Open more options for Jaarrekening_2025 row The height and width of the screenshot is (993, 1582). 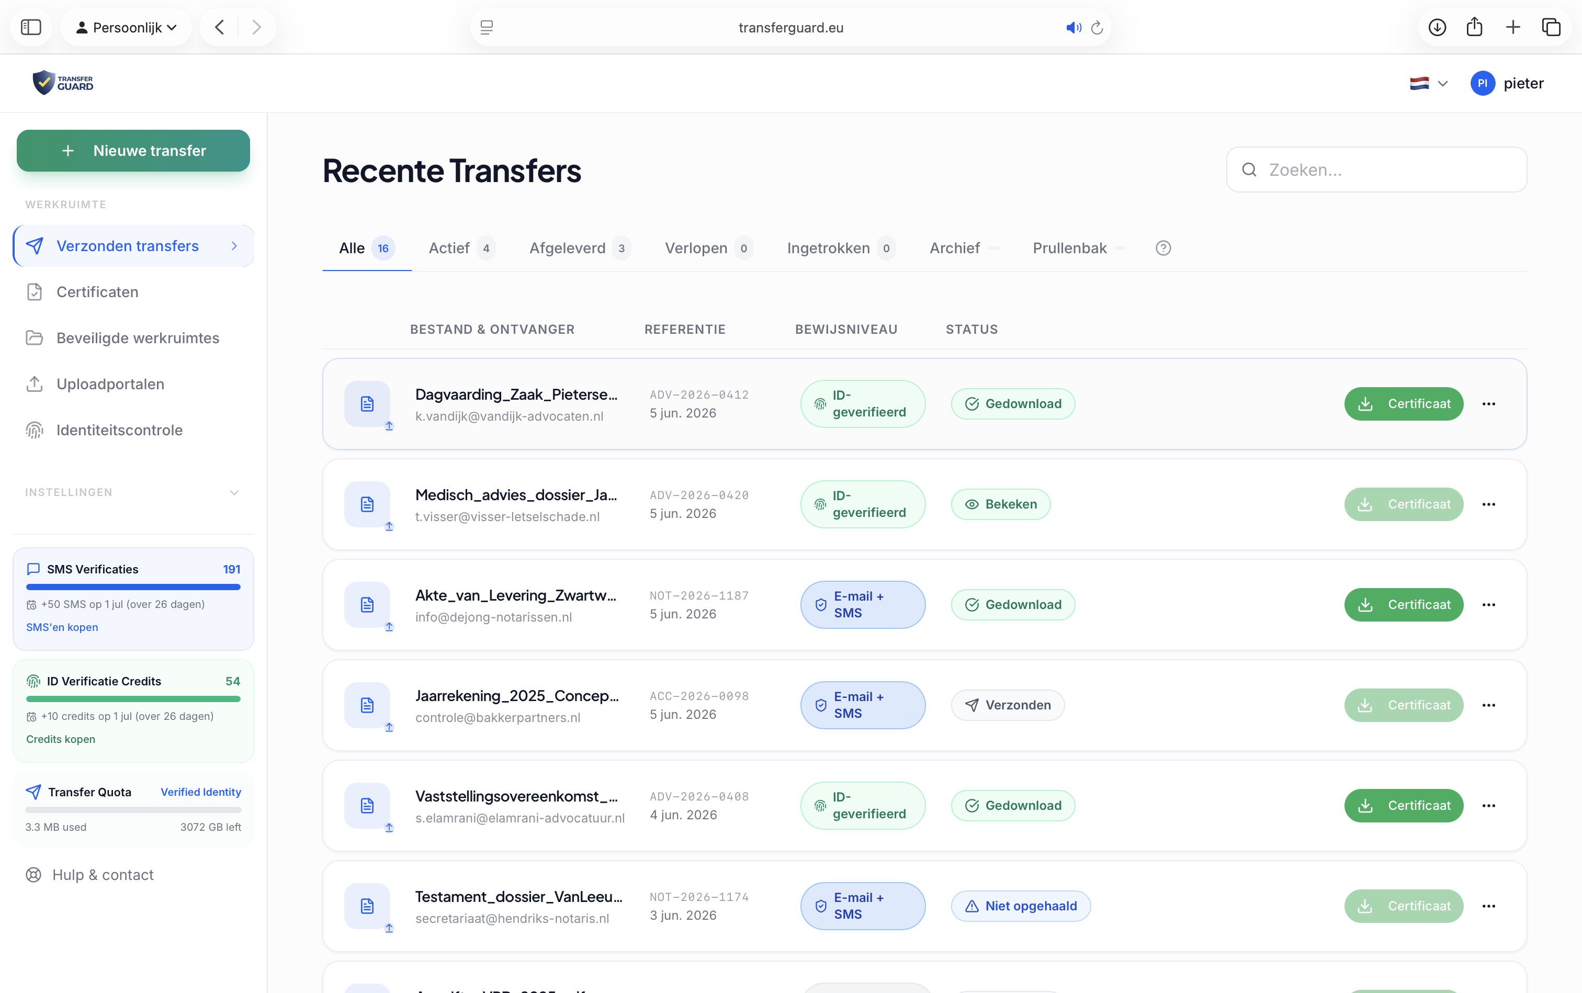click(1489, 705)
